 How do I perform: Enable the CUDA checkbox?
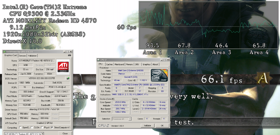tap(32, 128)
